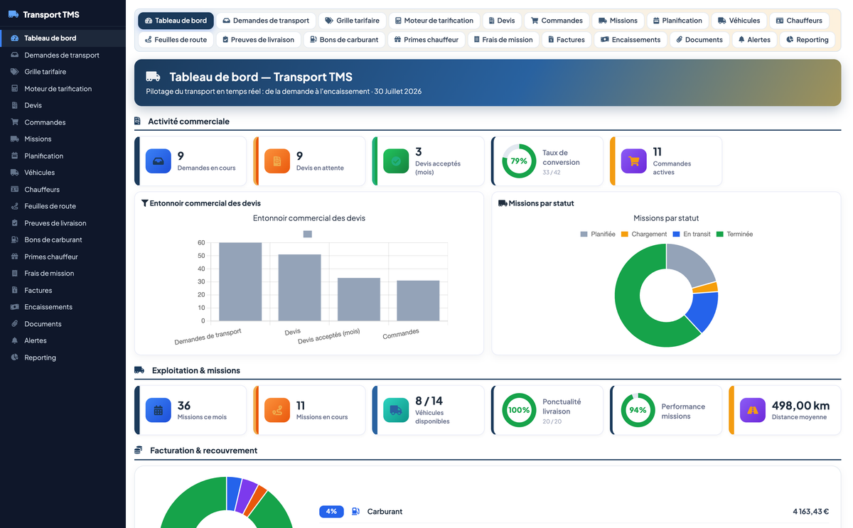Click the truck icon beside Missions par statut heading
Viewport: 853px width, 528px height.
coord(503,203)
